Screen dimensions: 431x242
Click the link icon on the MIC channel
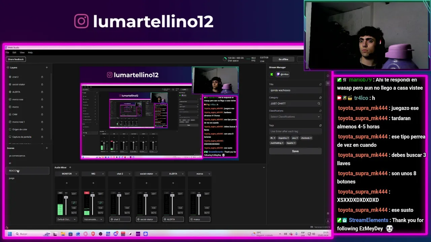(x=100, y=203)
